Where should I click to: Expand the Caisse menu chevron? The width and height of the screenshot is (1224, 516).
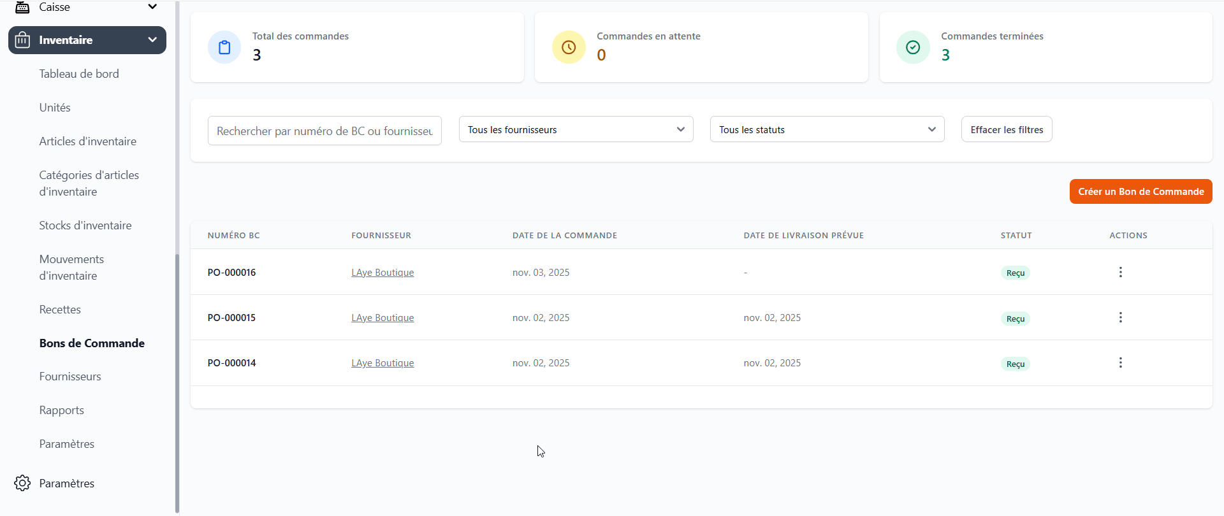(x=152, y=7)
